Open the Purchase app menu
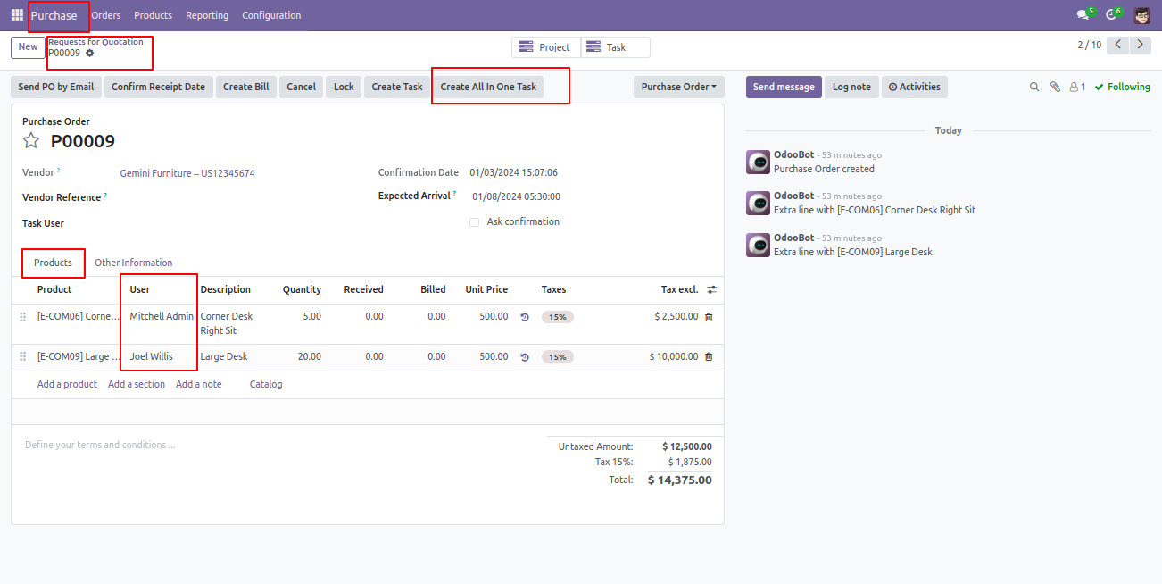Screen dimensions: 1162x584 (54, 15)
